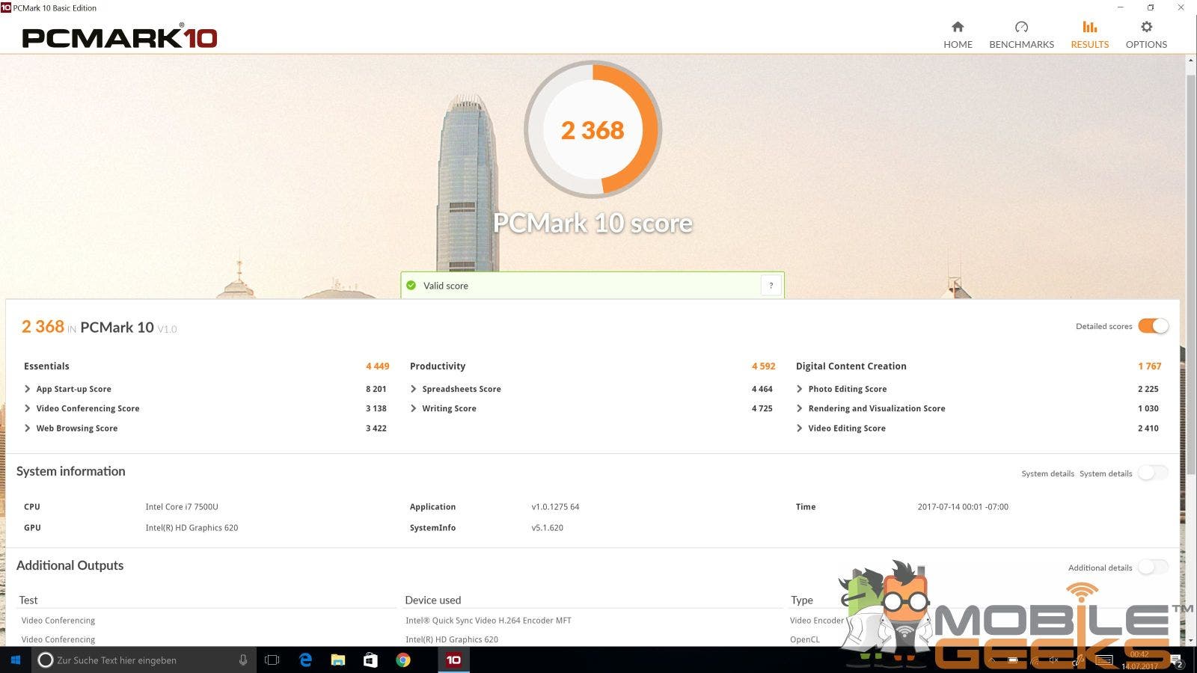
Task: Open the Home tab
Action: [958, 35]
